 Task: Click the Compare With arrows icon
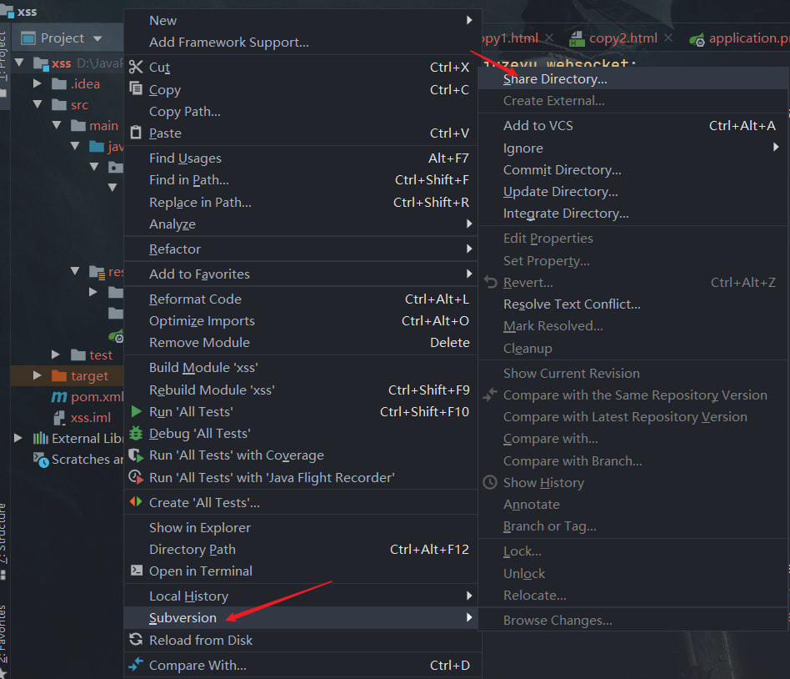coord(136,664)
